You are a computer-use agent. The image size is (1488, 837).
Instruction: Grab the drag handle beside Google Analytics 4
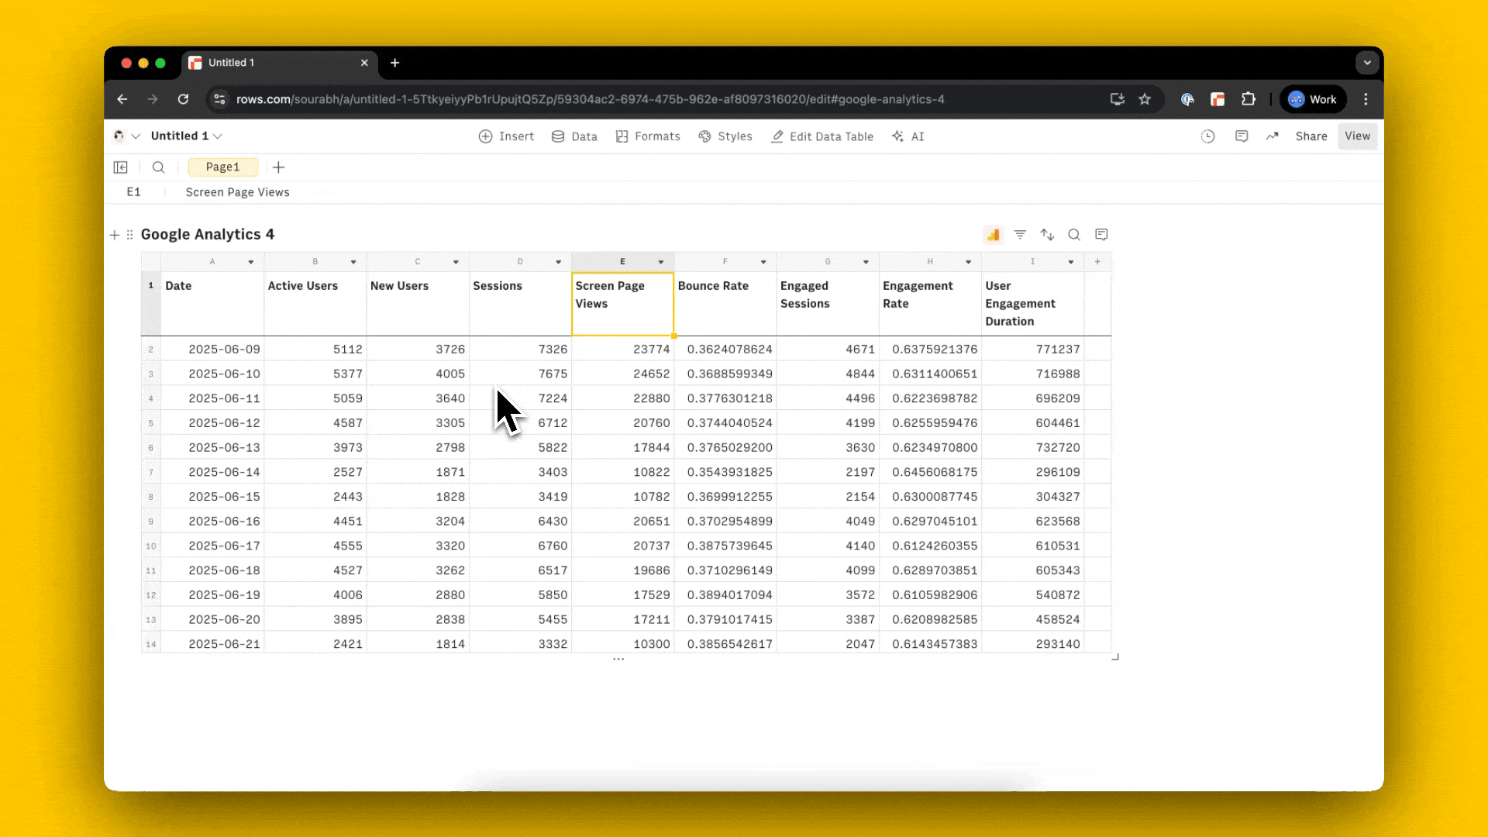pos(129,235)
